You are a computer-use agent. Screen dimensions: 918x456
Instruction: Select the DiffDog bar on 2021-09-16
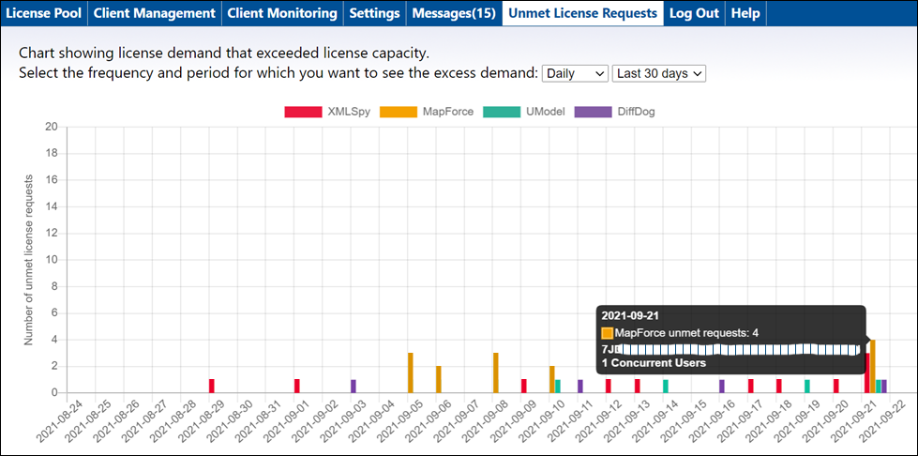click(722, 386)
